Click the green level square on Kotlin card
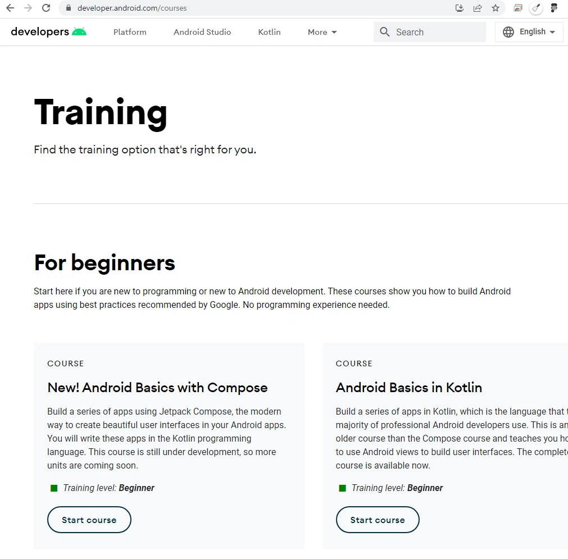Viewport: 568px width, 559px height. pos(342,488)
